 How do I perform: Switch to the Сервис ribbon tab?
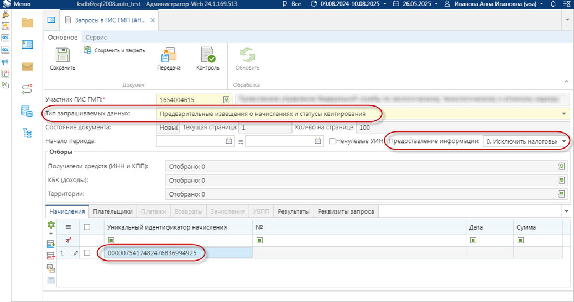[96, 38]
